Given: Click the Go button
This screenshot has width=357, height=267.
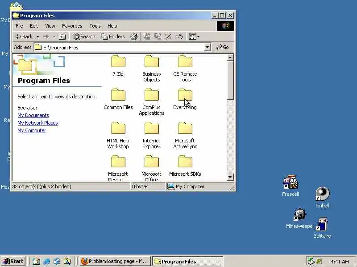Looking at the screenshot, I should point(222,47).
